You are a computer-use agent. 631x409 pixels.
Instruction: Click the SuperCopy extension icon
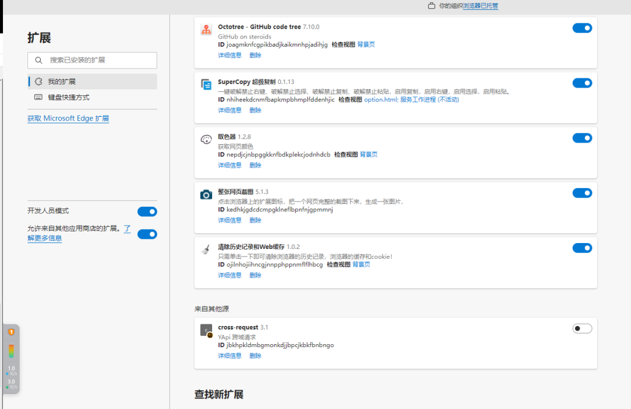pos(206,85)
